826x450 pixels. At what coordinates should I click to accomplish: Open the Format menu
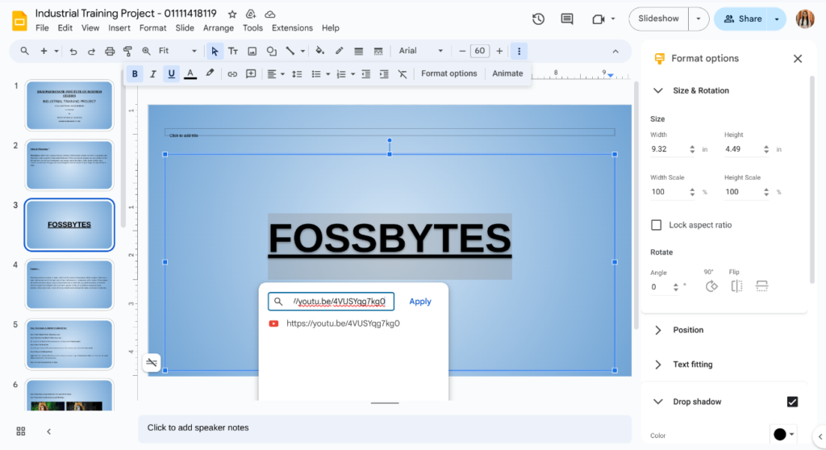[x=152, y=28]
